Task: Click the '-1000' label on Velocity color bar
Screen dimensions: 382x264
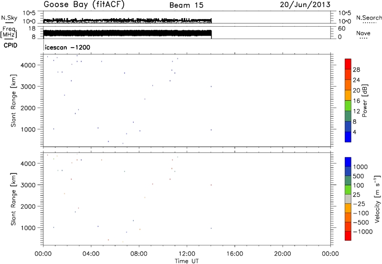Action: click(362, 232)
